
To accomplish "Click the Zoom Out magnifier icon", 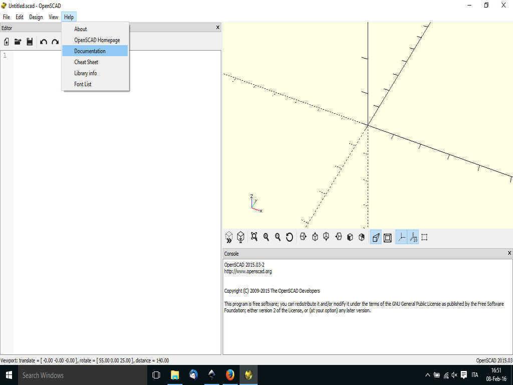I will (x=278, y=237).
